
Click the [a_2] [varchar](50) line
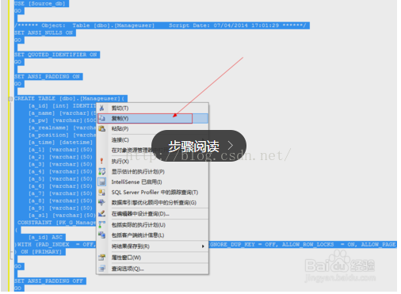[x=61, y=157]
